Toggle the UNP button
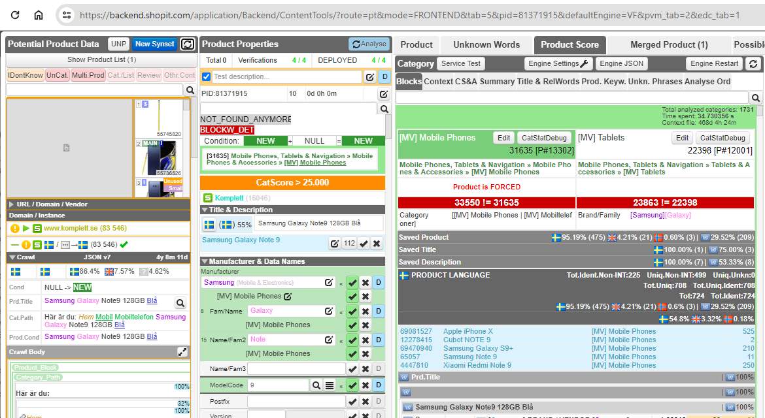This screenshot has height=418, width=765. [118, 44]
